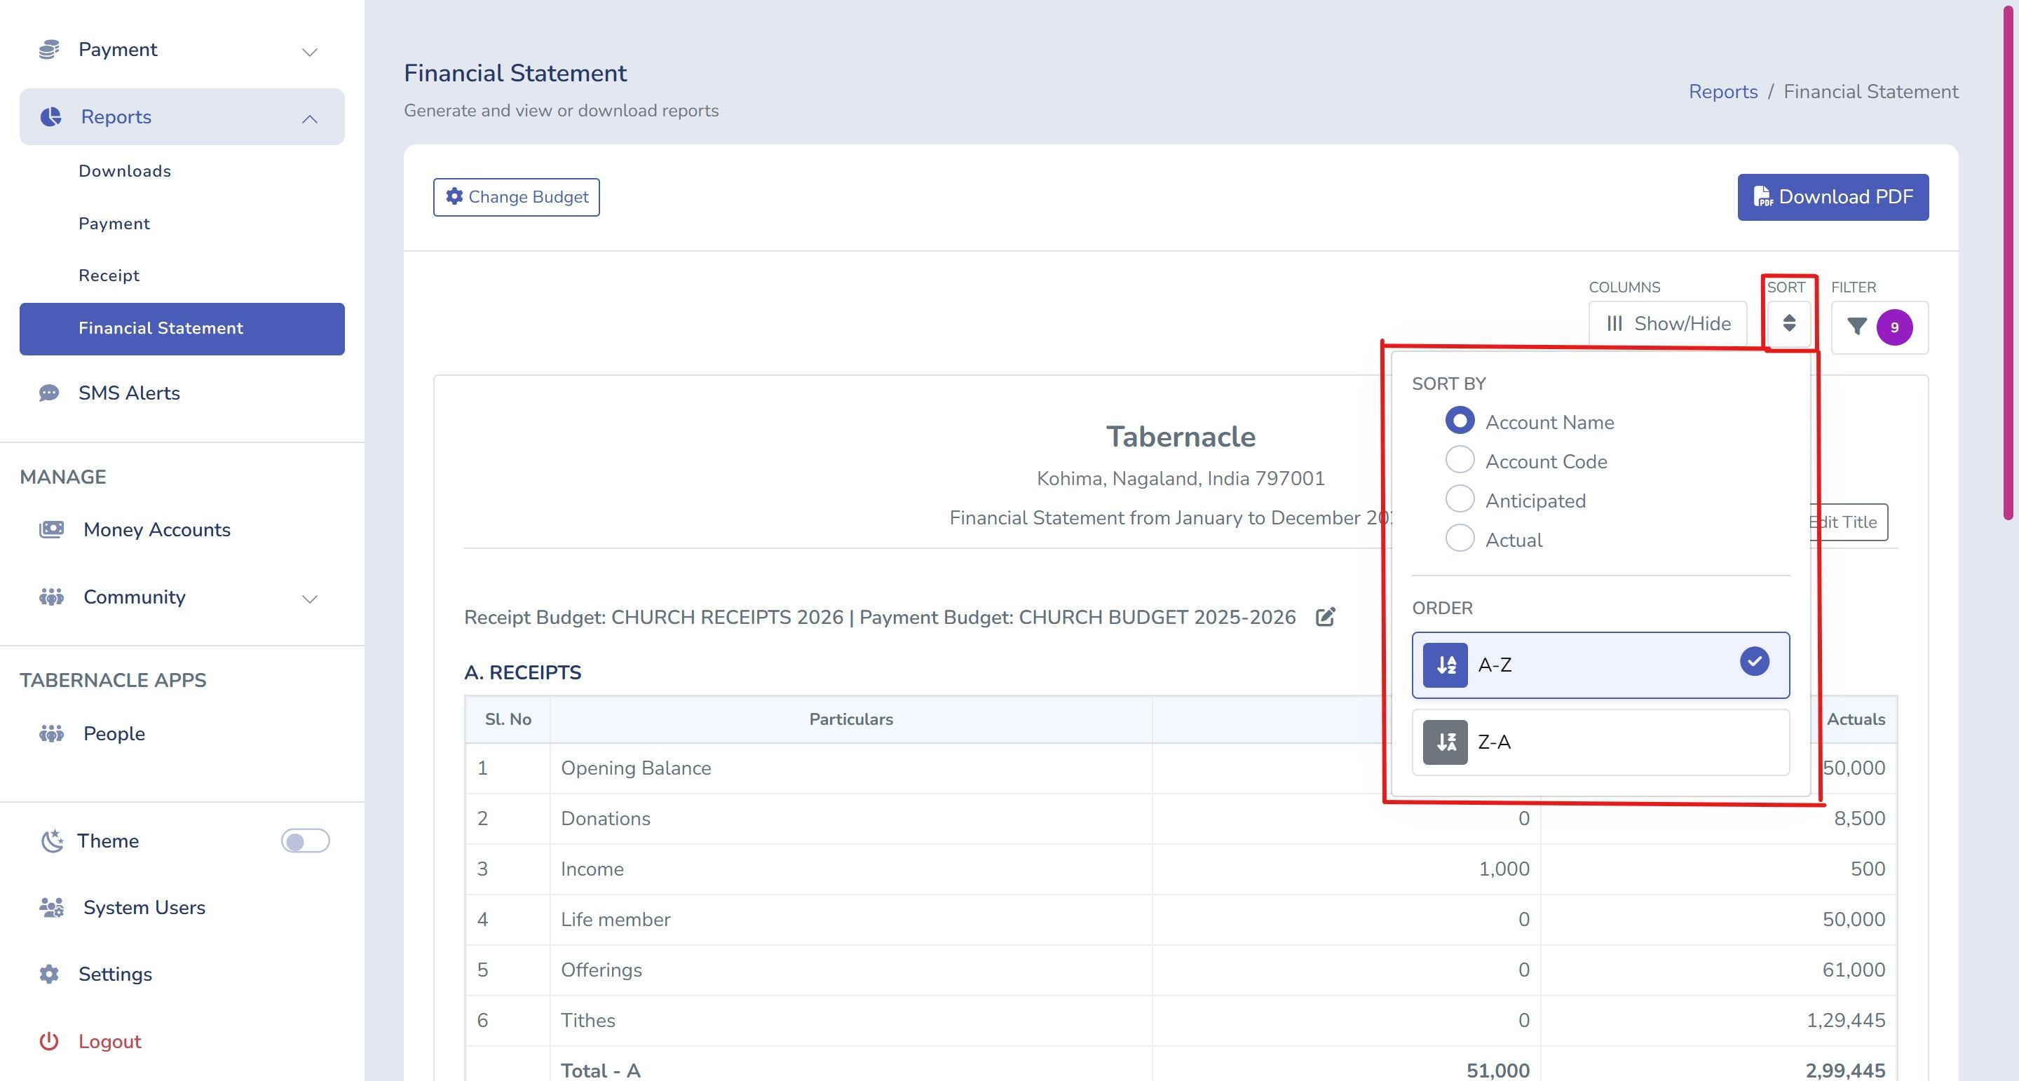Click the A-Z ascending sort icon

pos(1446,665)
